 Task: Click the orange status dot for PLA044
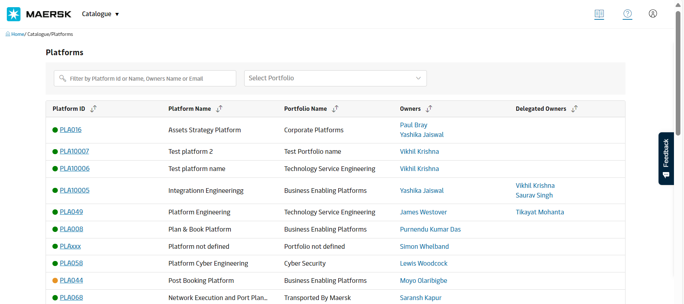(55, 281)
